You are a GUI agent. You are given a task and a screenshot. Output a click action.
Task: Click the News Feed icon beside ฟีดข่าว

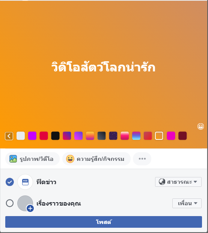tap(25, 182)
